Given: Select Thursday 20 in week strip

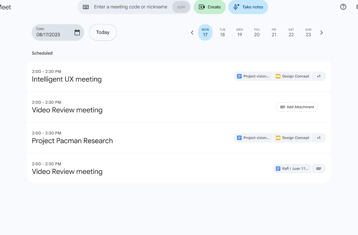Looking at the screenshot, I should click(x=257, y=32).
